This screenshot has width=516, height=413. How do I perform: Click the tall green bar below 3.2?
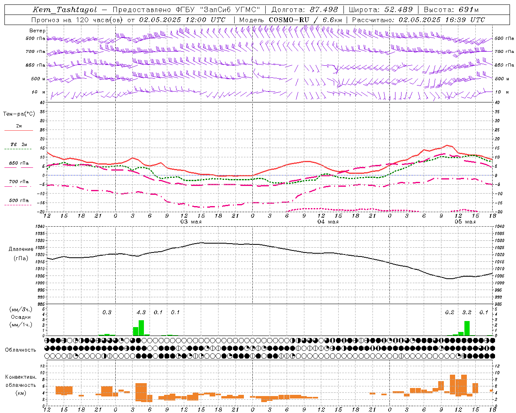pyautogui.click(x=467, y=328)
